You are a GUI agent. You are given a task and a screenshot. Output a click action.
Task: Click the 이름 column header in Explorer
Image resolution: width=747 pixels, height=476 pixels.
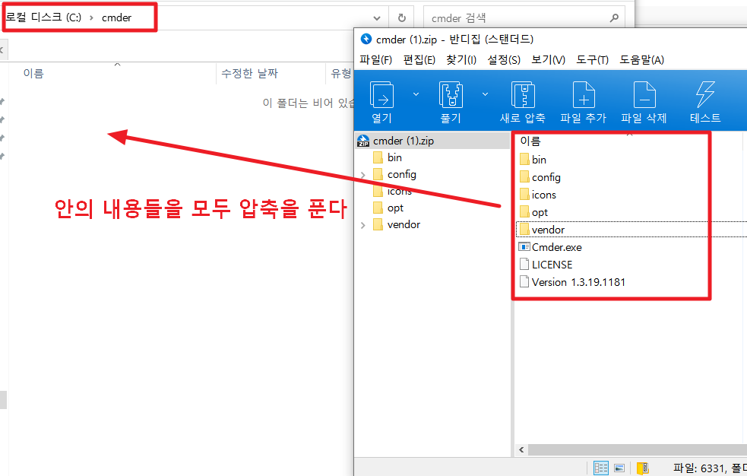pyautogui.click(x=33, y=74)
